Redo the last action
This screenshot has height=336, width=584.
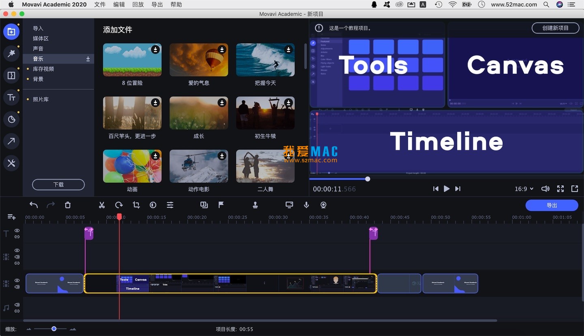51,205
